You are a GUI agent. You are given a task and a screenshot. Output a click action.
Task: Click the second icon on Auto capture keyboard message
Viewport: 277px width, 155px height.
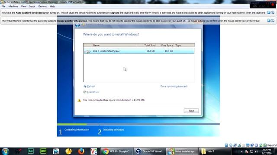[x=273, y=12]
